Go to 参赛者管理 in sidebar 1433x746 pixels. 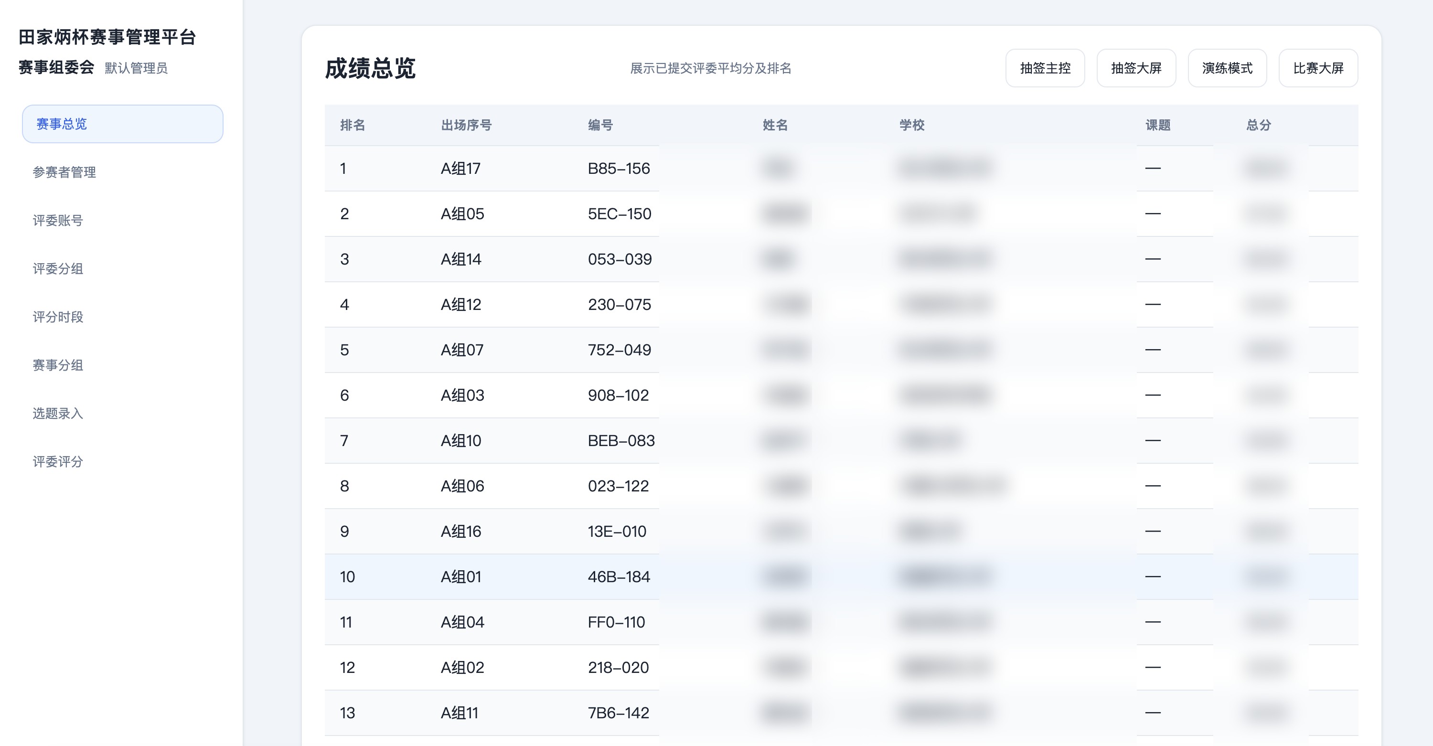[64, 172]
